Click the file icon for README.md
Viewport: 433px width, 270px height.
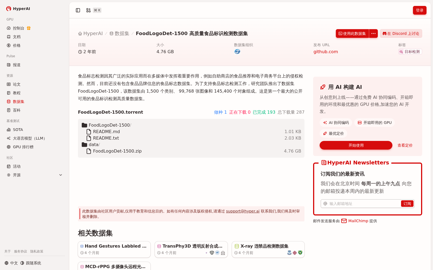[x=89, y=131]
